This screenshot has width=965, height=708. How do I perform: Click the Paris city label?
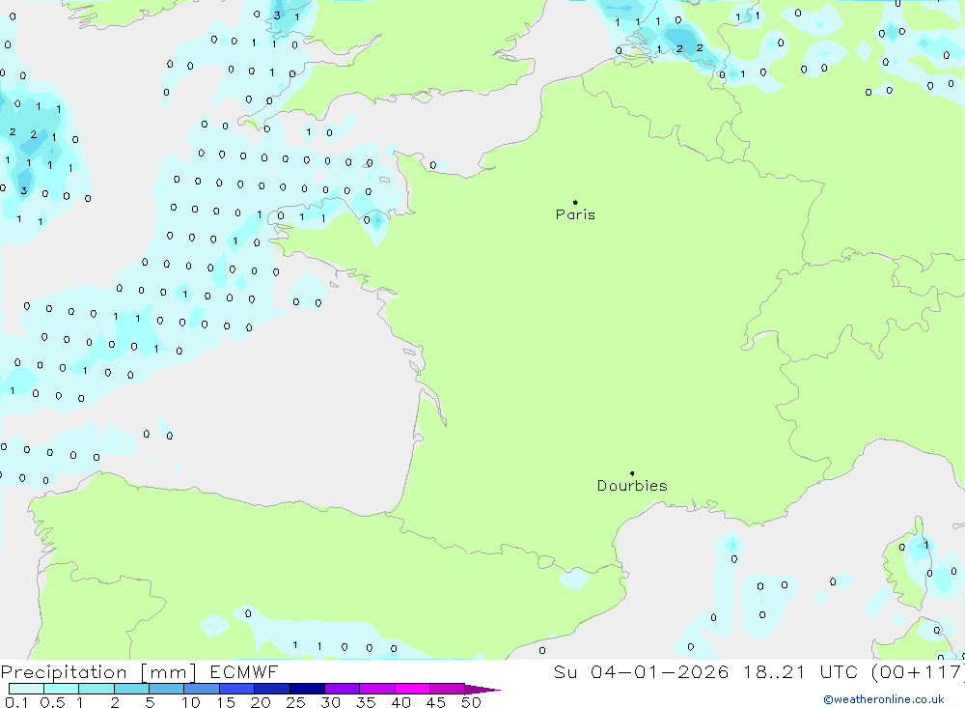[575, 214]
